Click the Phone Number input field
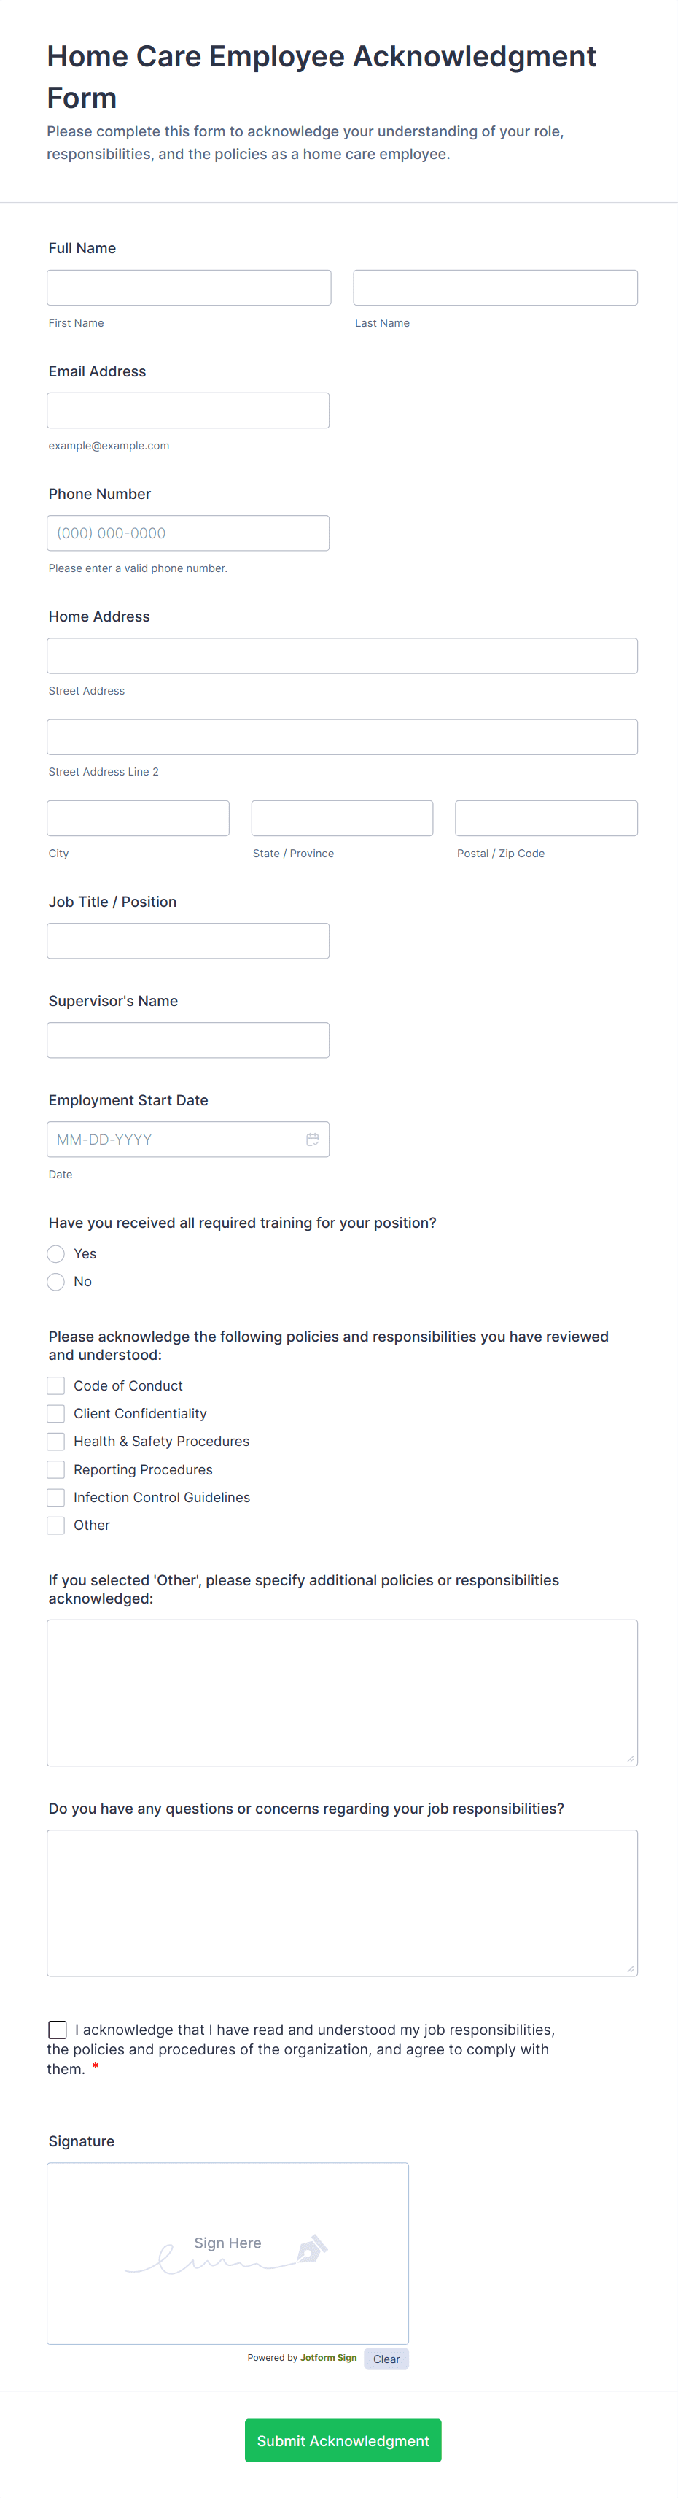 pos(188,533)
